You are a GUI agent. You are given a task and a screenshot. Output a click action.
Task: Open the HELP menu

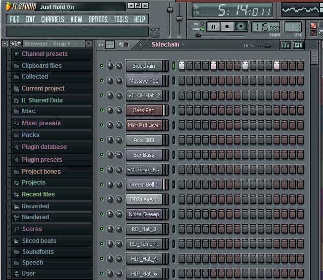(139, 20)
